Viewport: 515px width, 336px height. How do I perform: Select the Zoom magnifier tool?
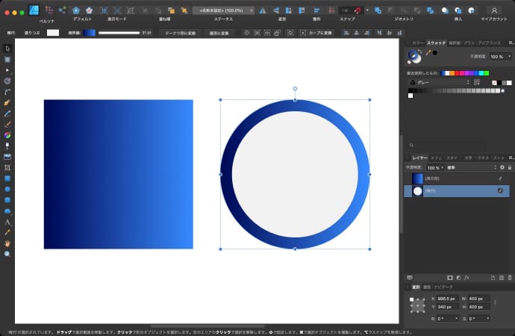point(7,254)
